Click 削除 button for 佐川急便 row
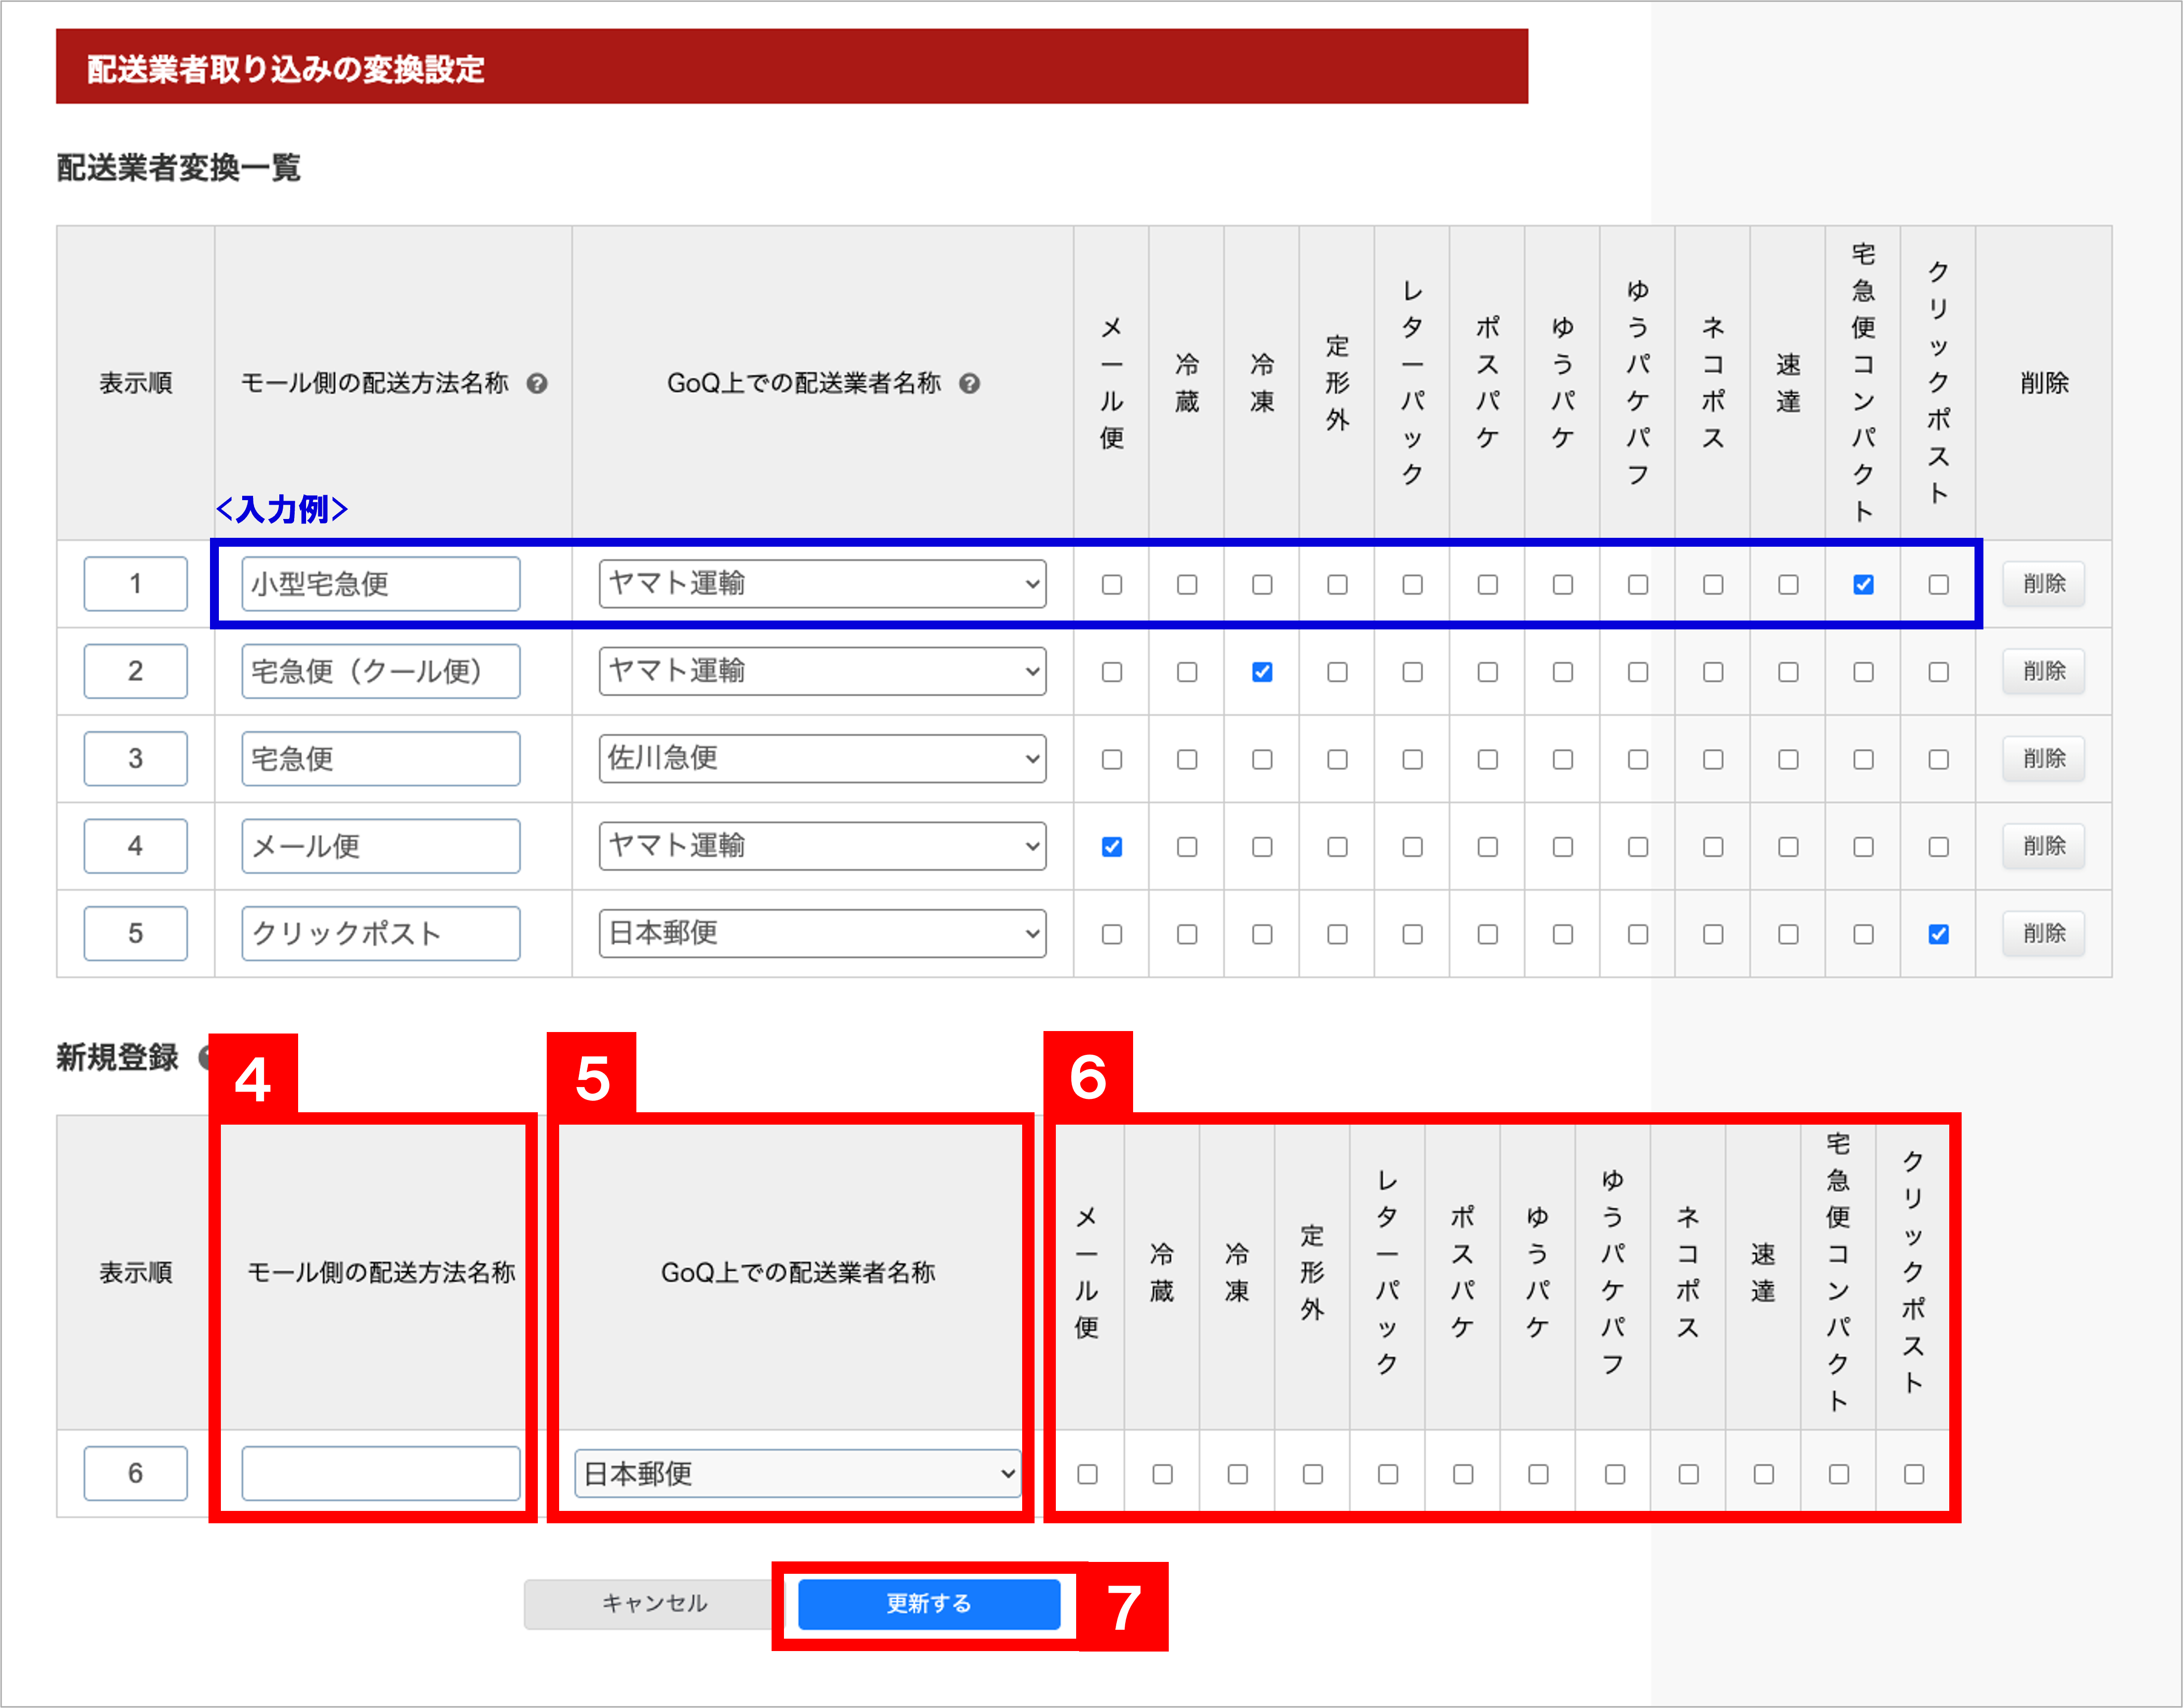Viewport: 2183px width, 1708px height. [x=2043, y=759]
